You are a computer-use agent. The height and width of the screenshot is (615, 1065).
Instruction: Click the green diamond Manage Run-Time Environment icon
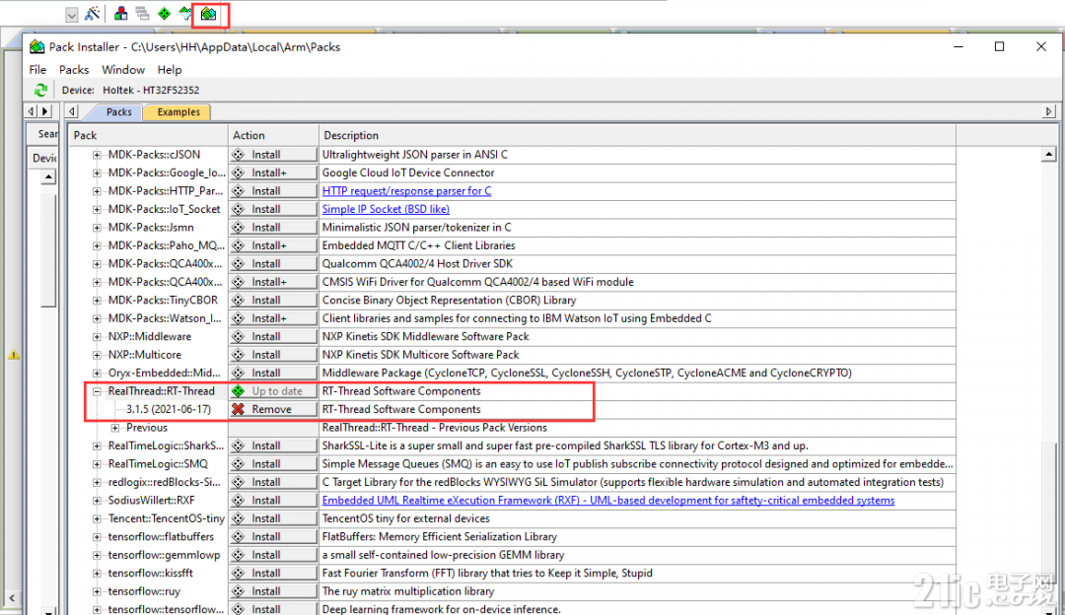pyautogui.click(x=165, y=14)
